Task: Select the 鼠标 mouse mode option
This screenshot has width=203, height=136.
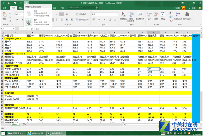Action: (x=38, y=13)
